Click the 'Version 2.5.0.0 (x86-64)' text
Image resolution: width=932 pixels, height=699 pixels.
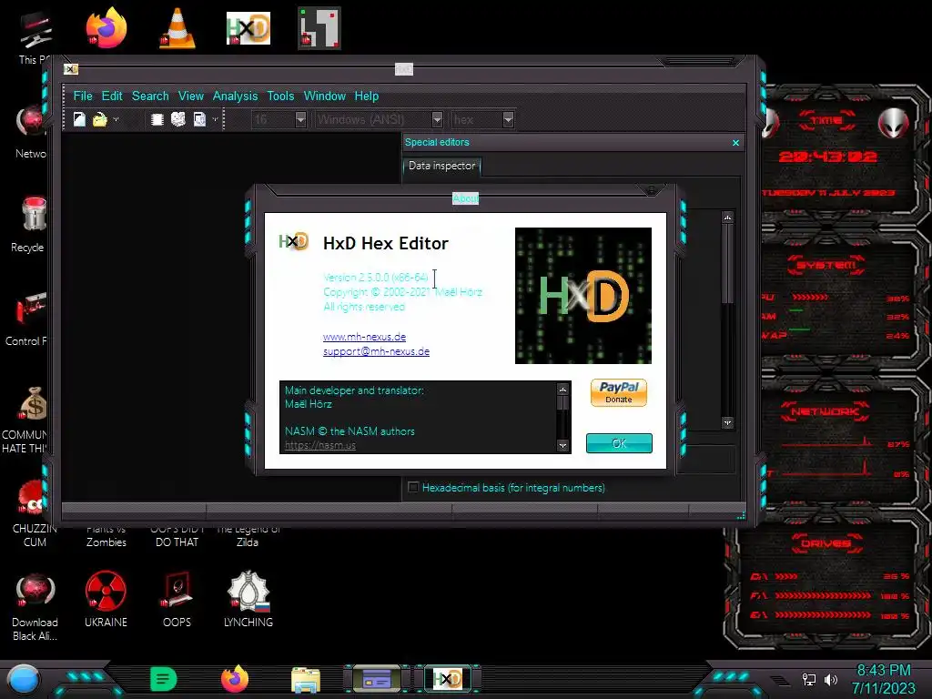(375, 277)
